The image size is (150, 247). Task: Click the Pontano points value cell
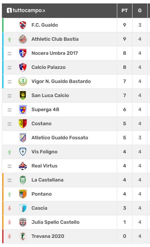tap(124, 194)
